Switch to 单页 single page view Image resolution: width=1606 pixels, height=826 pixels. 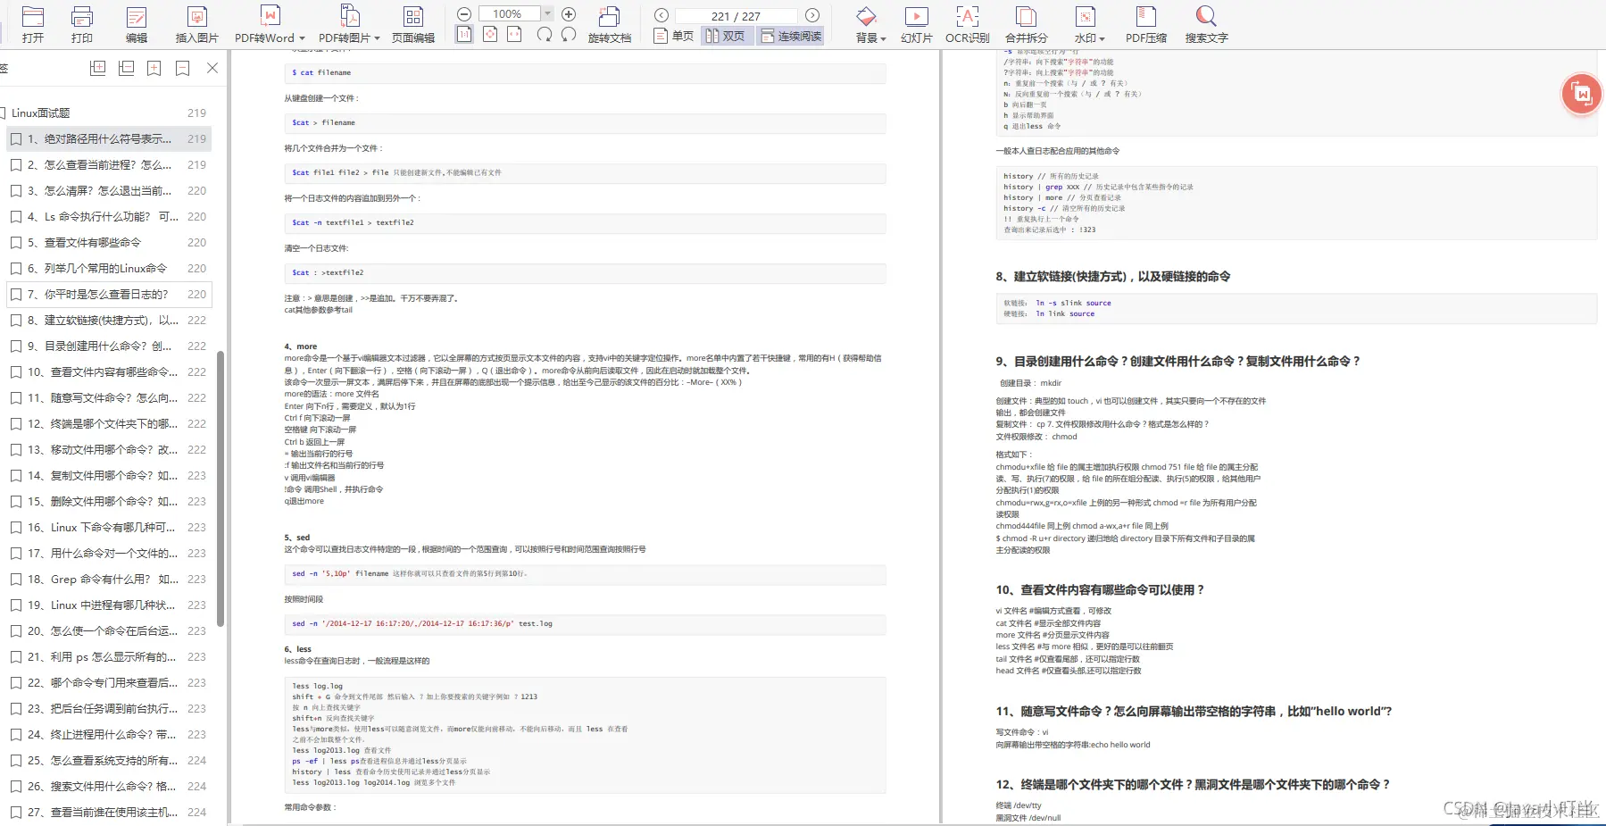[x=674, y=36]
